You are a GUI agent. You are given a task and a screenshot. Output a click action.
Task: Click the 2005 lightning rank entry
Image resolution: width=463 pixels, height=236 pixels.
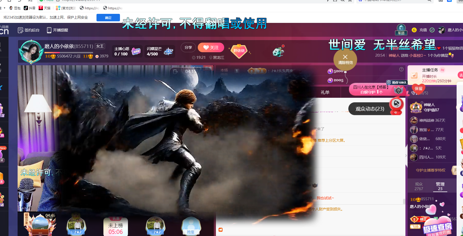pyautogui.click(x=335, y=80)
